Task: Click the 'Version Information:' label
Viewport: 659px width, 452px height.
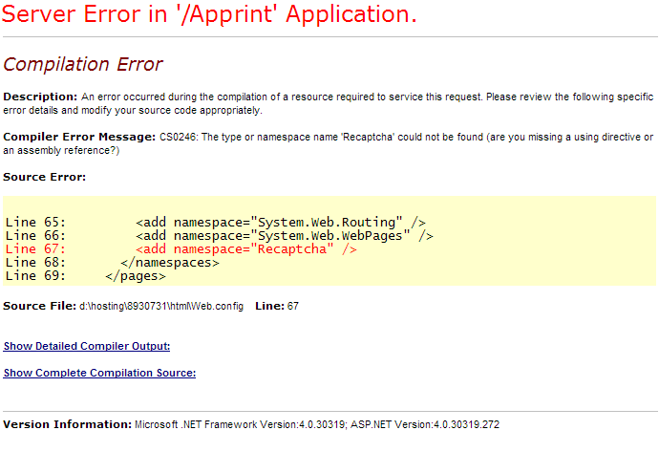Action: pyautogui.click(x=67, y=424)
